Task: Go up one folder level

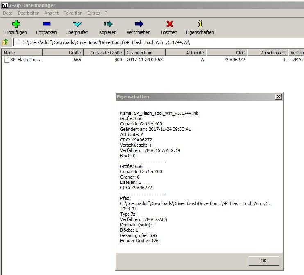Action: click(x=5, y=42)
